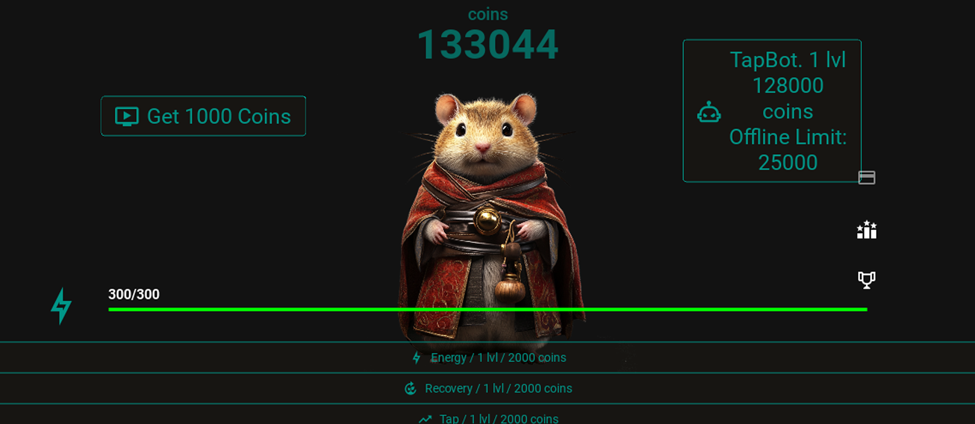Click the Offline Limit: 25000 text

(788, 149)
